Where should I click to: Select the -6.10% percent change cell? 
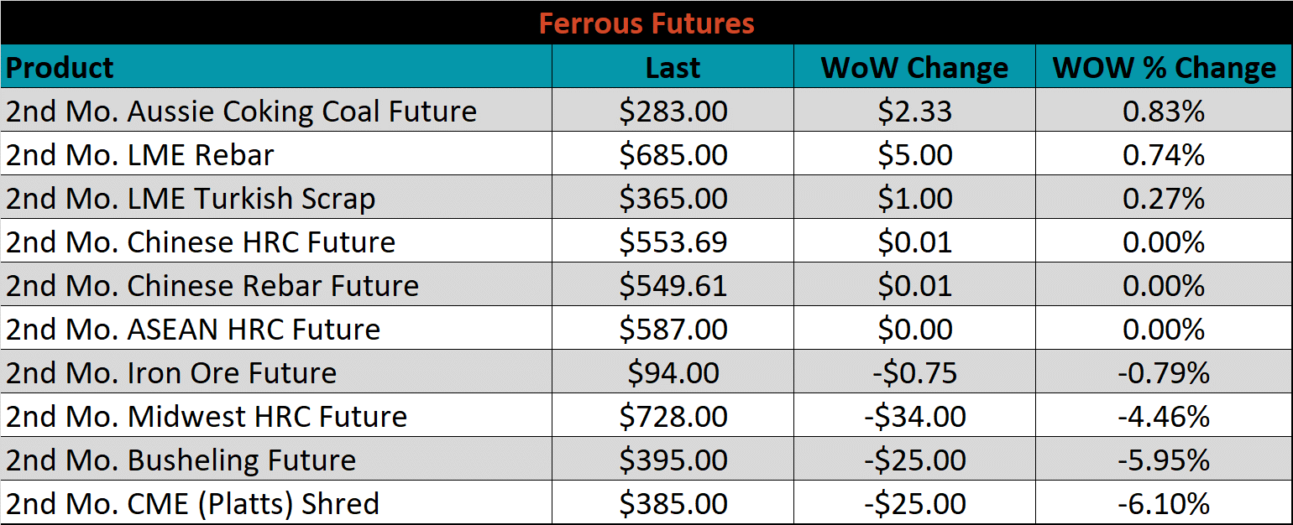(x=1164, y=503)
